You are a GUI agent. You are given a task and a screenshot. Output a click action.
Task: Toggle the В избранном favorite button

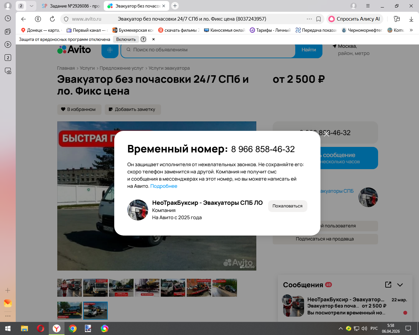(x=79, y=109)
